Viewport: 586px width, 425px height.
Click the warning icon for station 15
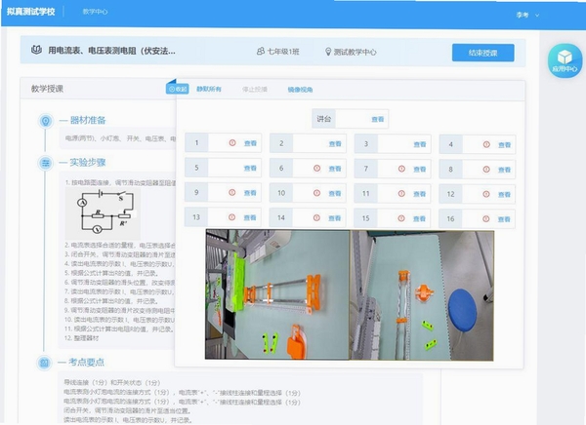coord(401,218)
